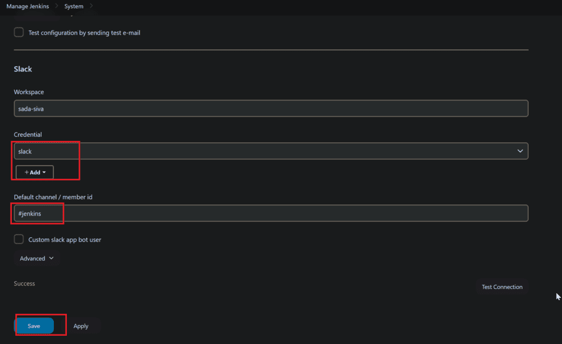562x344 pixels.
Task: Click the Success status message
Action: click(x=24, y=284)
